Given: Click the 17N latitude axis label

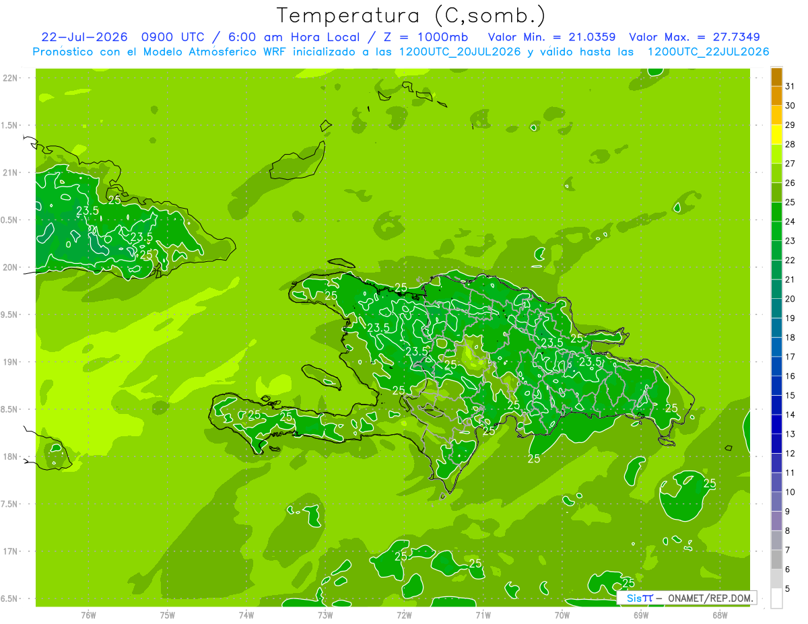Looking at the screenshot, I should (10, 551).
